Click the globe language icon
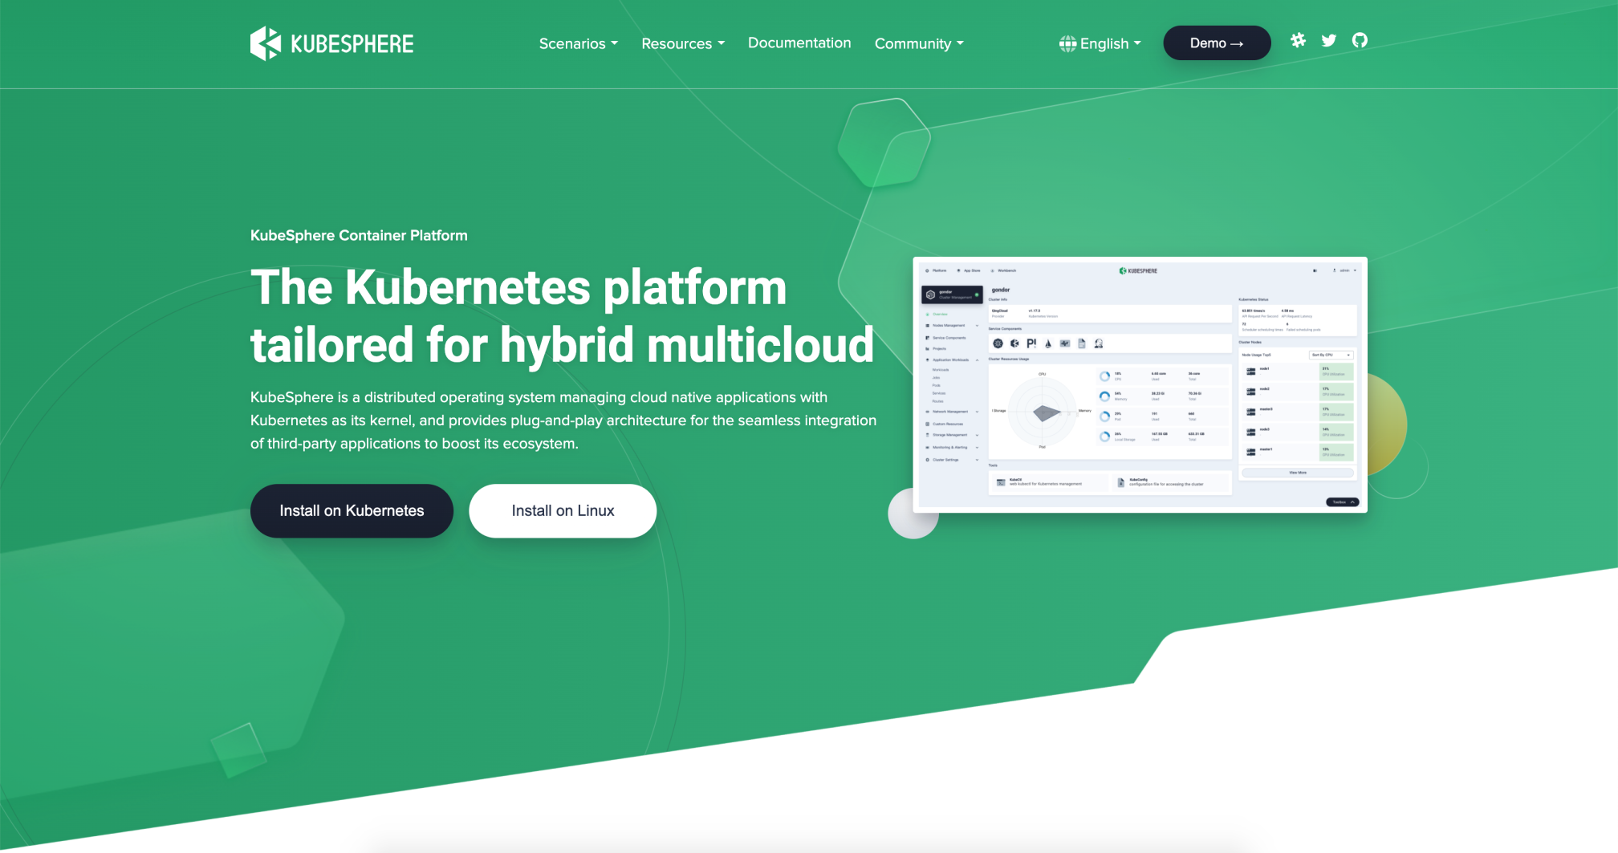Screen dimensions: 1618x853 (1067, 43)
